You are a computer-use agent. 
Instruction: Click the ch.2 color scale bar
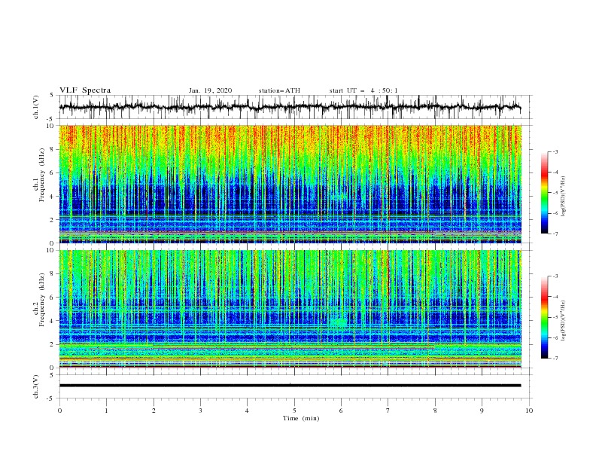pos(544,317)
